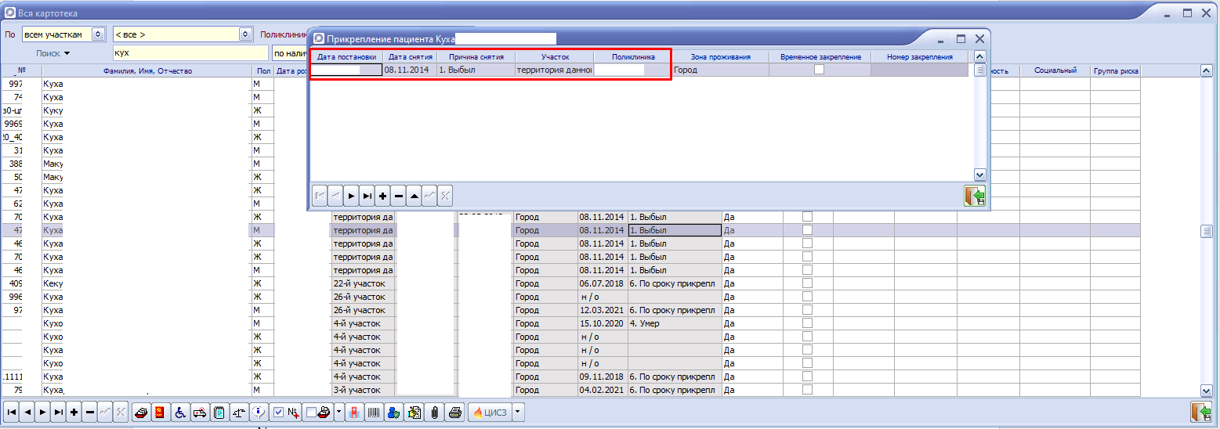This screenshot has height=429, width=1220.
Task: Expand the '< все >' combo box
Action: pyautogui.click(x=245, y=34)
